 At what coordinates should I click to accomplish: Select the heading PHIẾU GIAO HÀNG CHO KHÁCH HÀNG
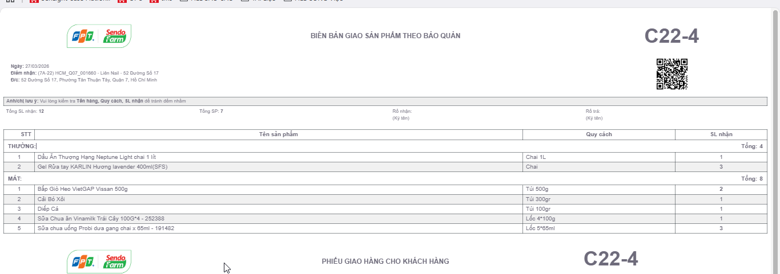(385, 261)
